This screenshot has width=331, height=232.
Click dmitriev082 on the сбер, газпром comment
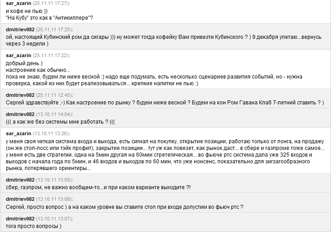(x=20, y=180)
